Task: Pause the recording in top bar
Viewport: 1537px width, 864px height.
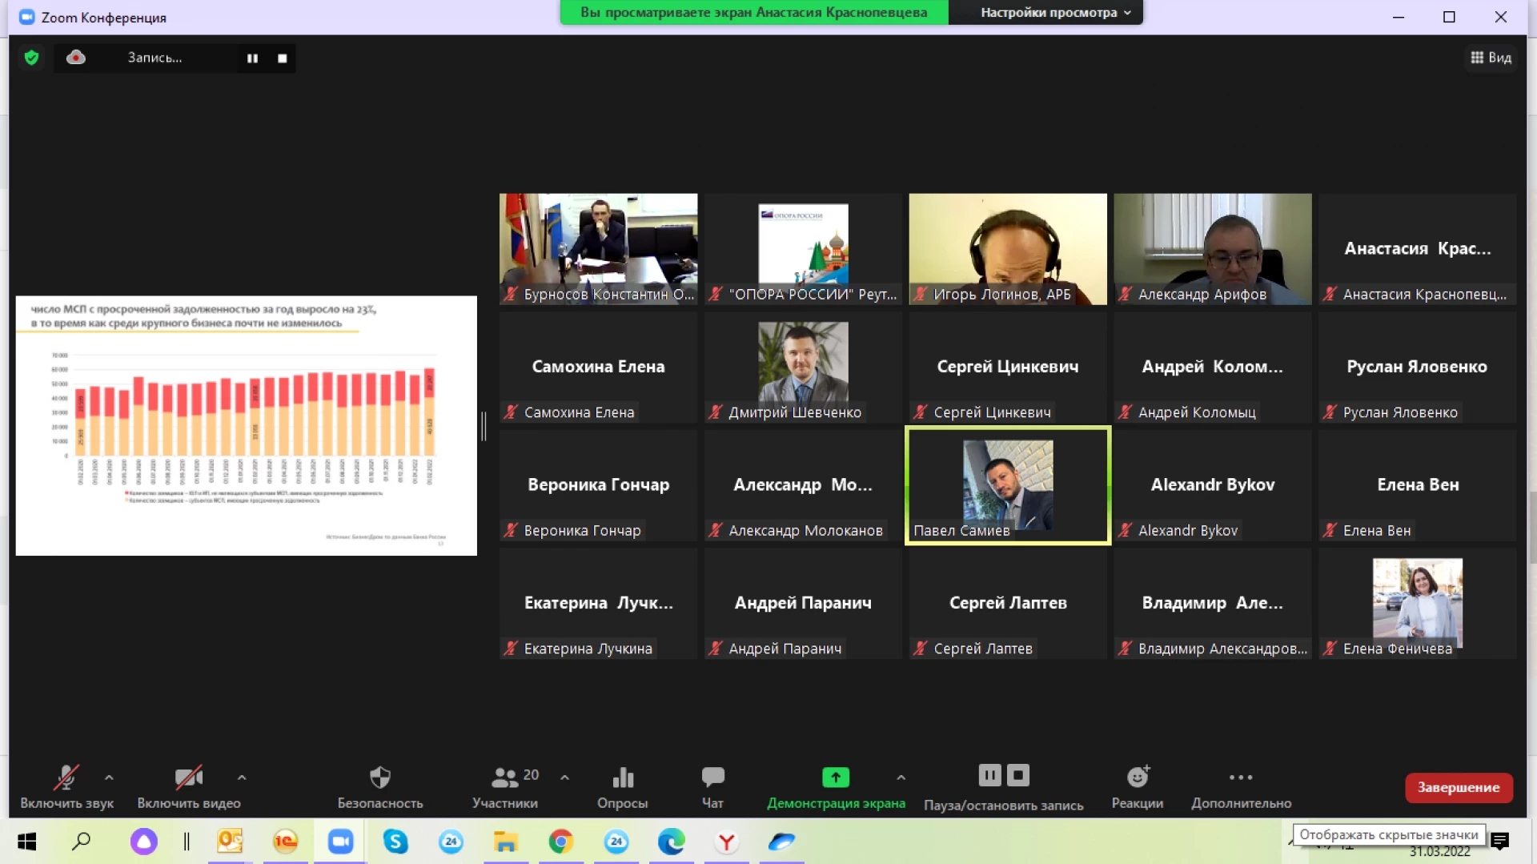Action: [252, 58]
